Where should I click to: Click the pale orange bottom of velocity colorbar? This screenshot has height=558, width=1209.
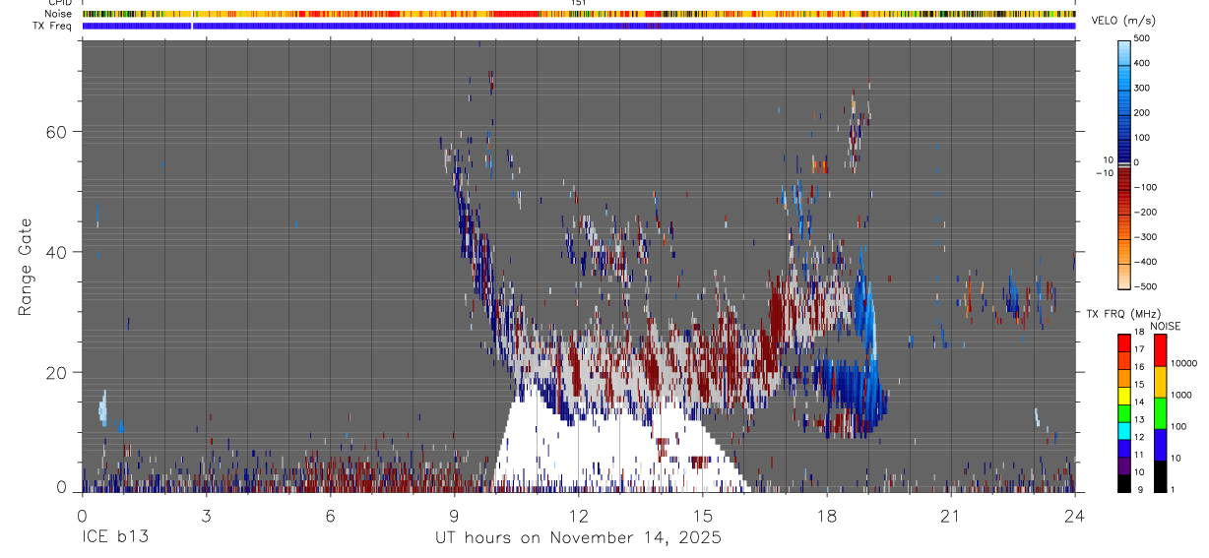[1124, 276]
